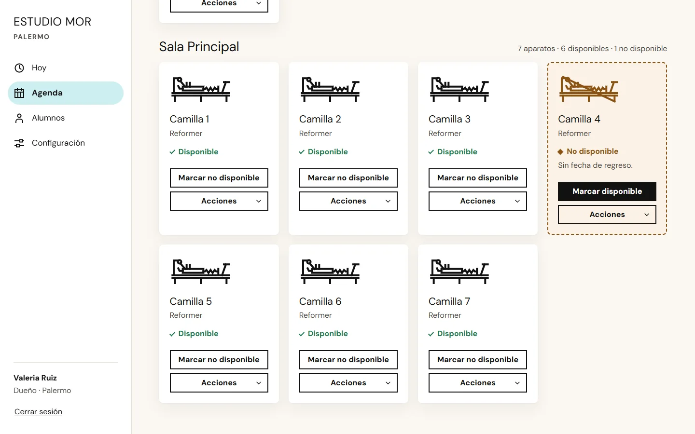695x434 pixels.
Task: Click the clock icon beside Hoy
Action: pos(19,68)
